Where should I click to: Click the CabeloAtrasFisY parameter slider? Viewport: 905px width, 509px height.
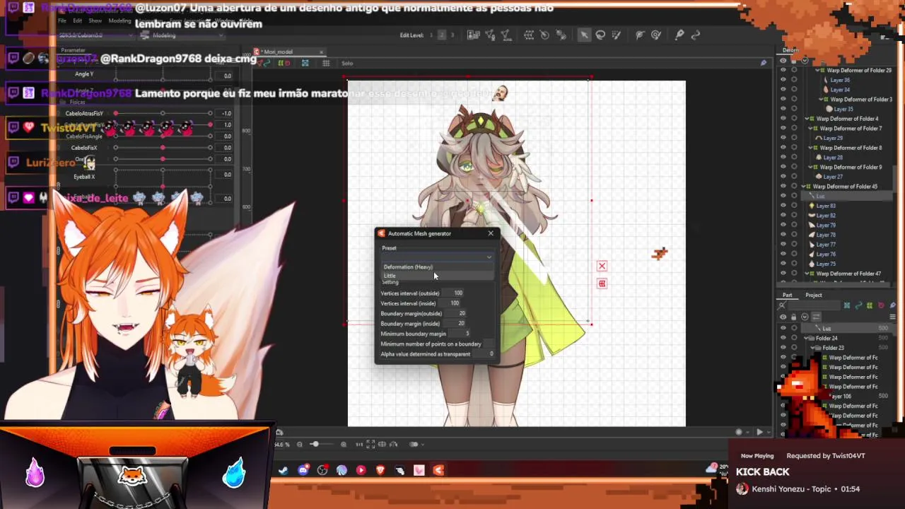coord(163,113)
